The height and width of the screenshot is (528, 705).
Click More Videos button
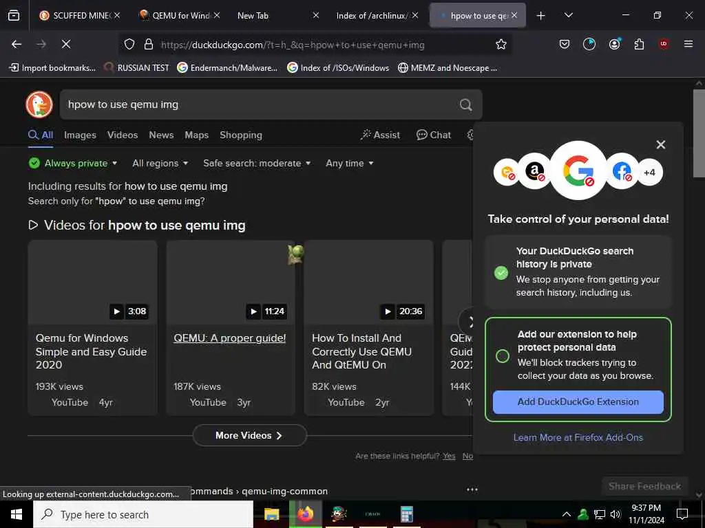point(249,435)
